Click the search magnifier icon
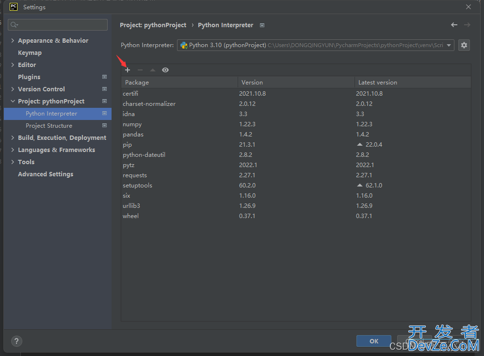484x356 pixels. pos(14,25)
